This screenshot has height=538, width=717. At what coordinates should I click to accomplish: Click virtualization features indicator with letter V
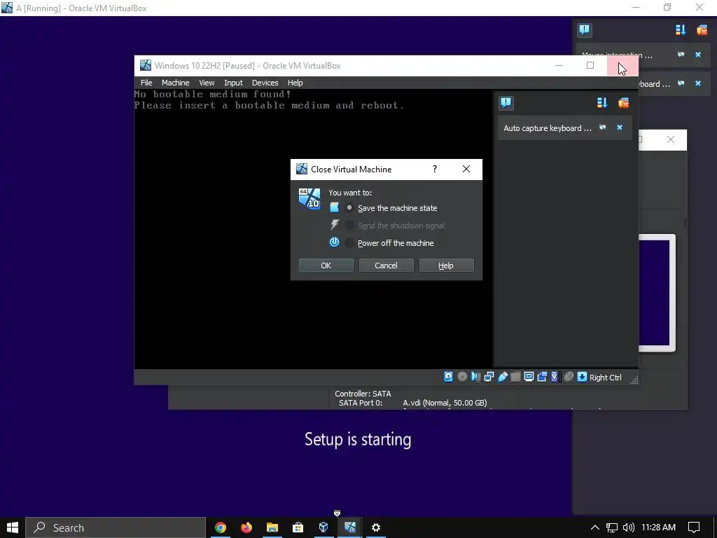[x=555, y=376]
